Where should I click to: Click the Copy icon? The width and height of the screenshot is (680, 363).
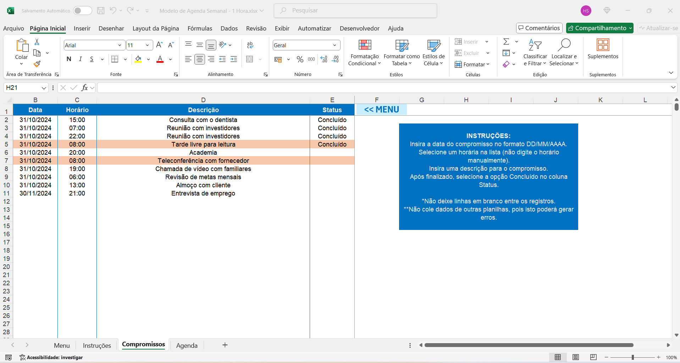37,53
